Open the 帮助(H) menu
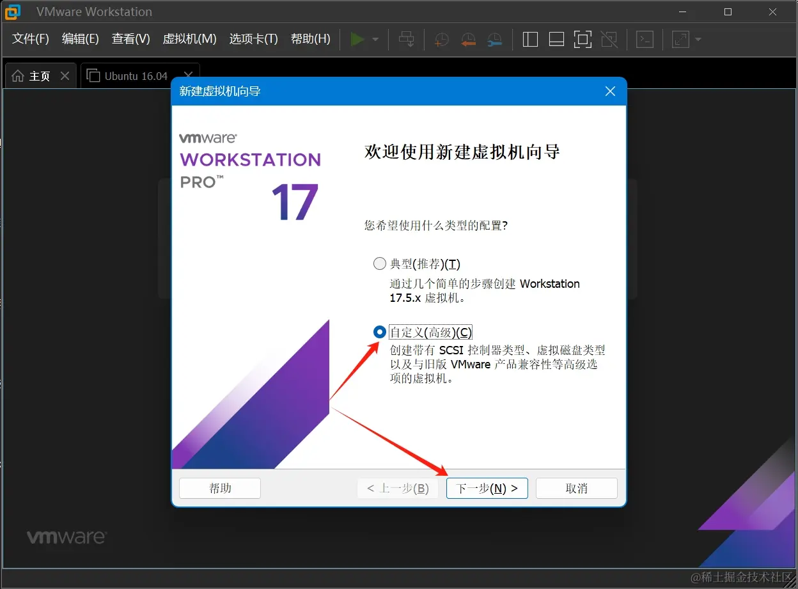The width and height of the screenshot is (798, 589). pos(311,39)
